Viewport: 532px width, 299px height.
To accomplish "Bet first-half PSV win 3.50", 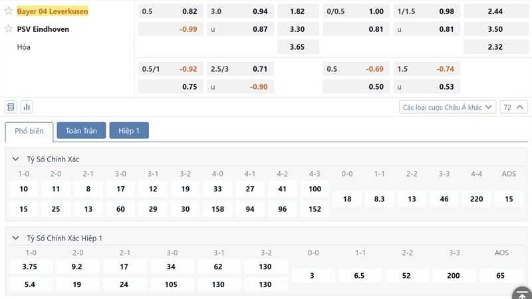I will point(496,29).
